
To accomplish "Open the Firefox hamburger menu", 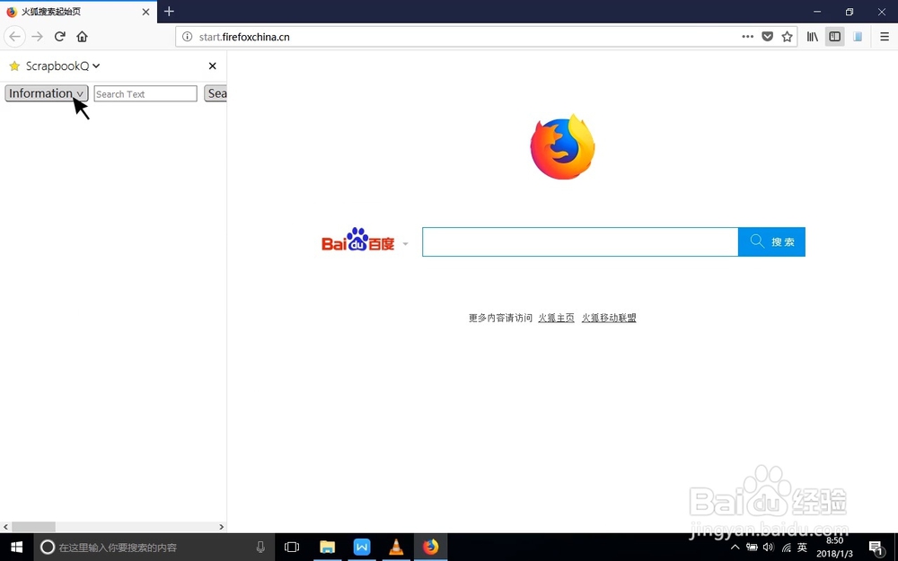I will click(885, 37).
